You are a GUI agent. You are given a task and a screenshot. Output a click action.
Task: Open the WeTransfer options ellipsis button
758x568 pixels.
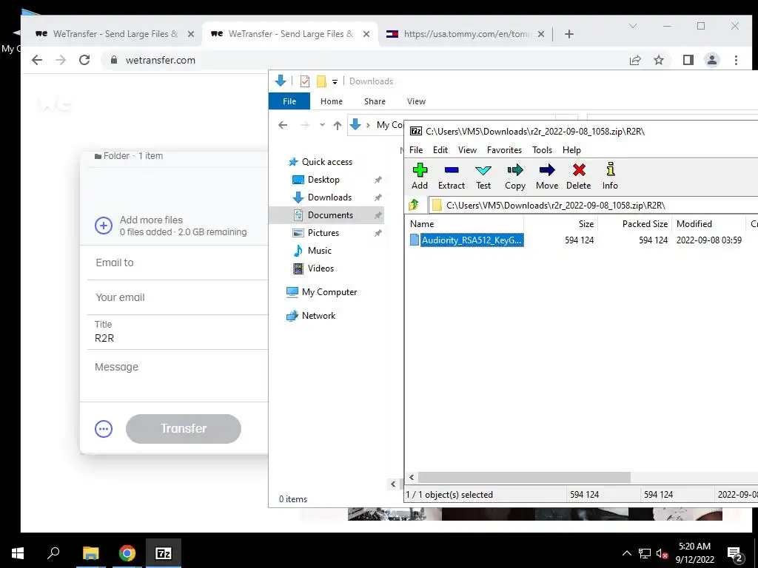tap(104, 429)
